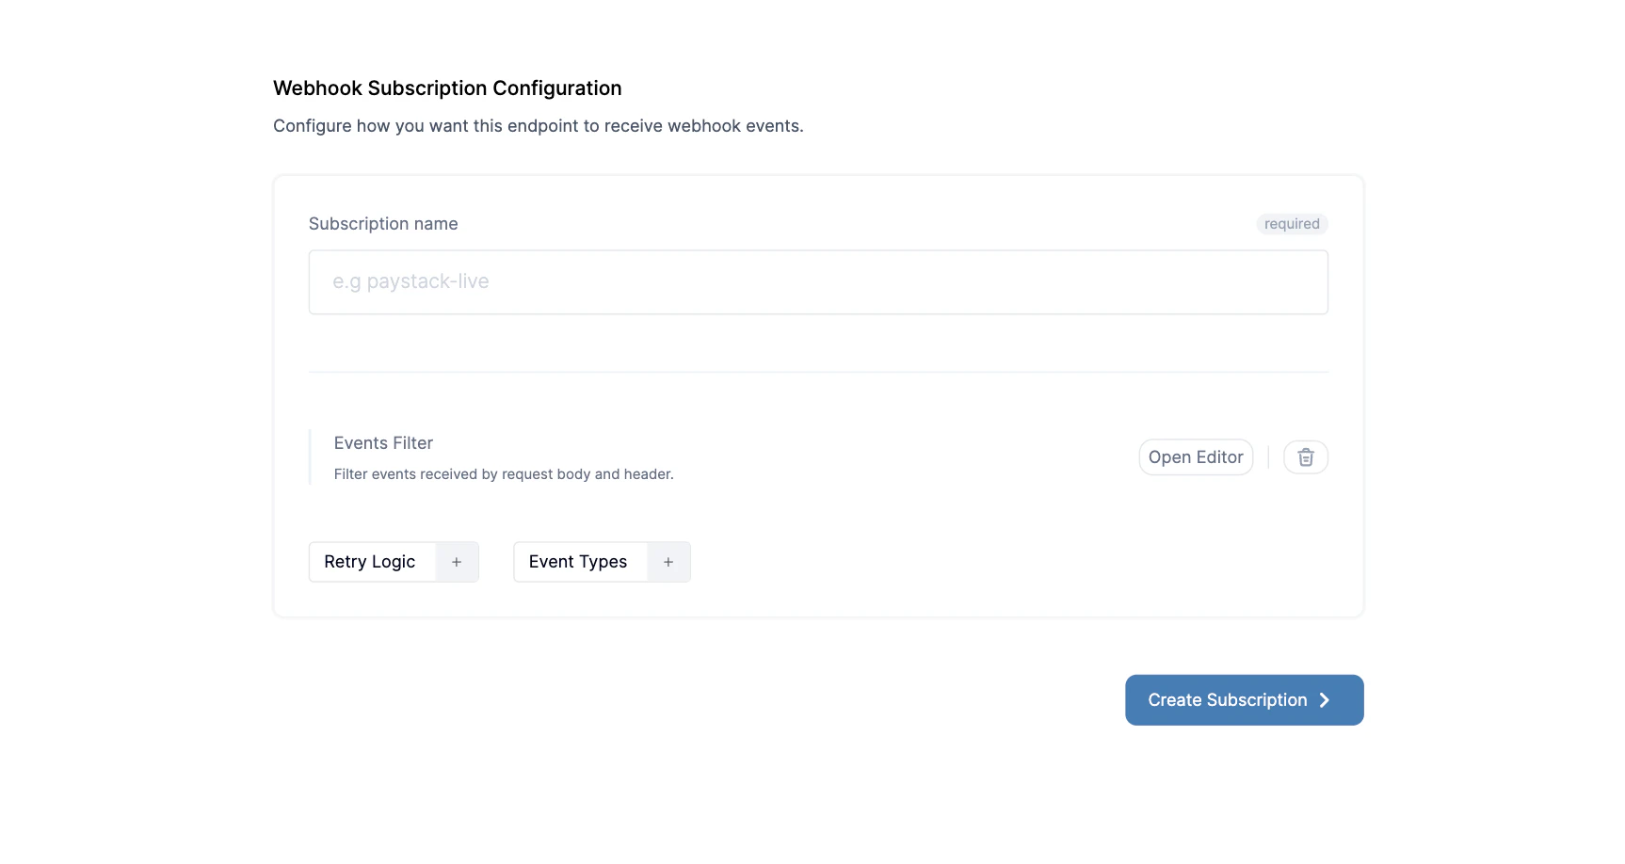
Task: Add retry configuration via its plus icon
Action: tap(457, 561)
